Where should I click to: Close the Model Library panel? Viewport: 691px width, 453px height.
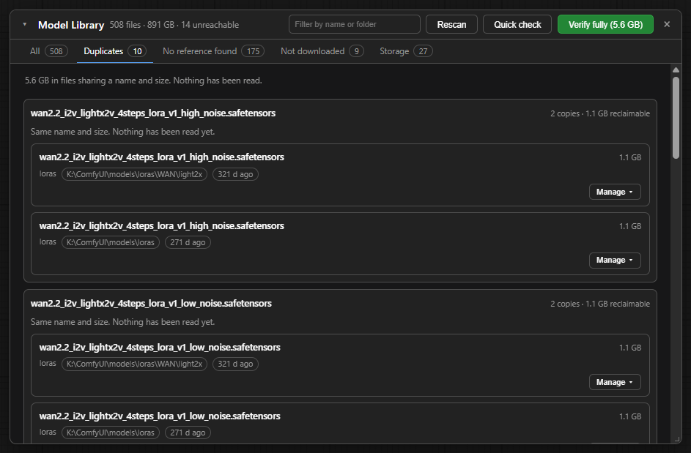[667, 25]
